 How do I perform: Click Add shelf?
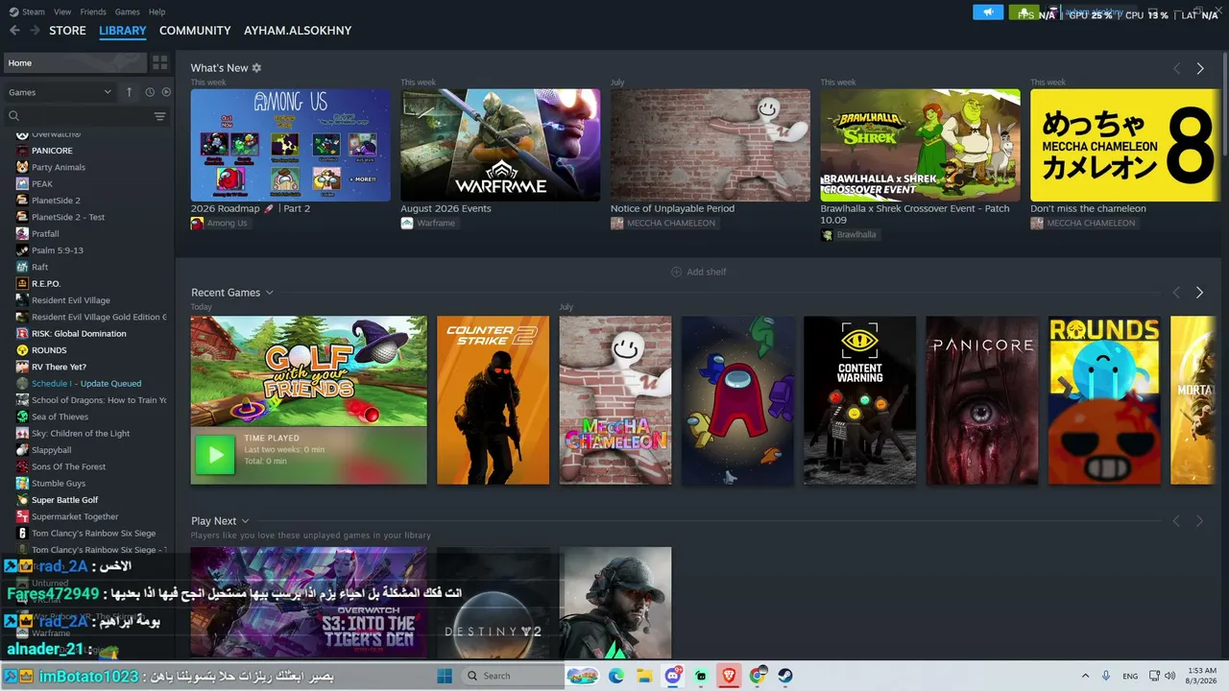(x=698, y=273)
